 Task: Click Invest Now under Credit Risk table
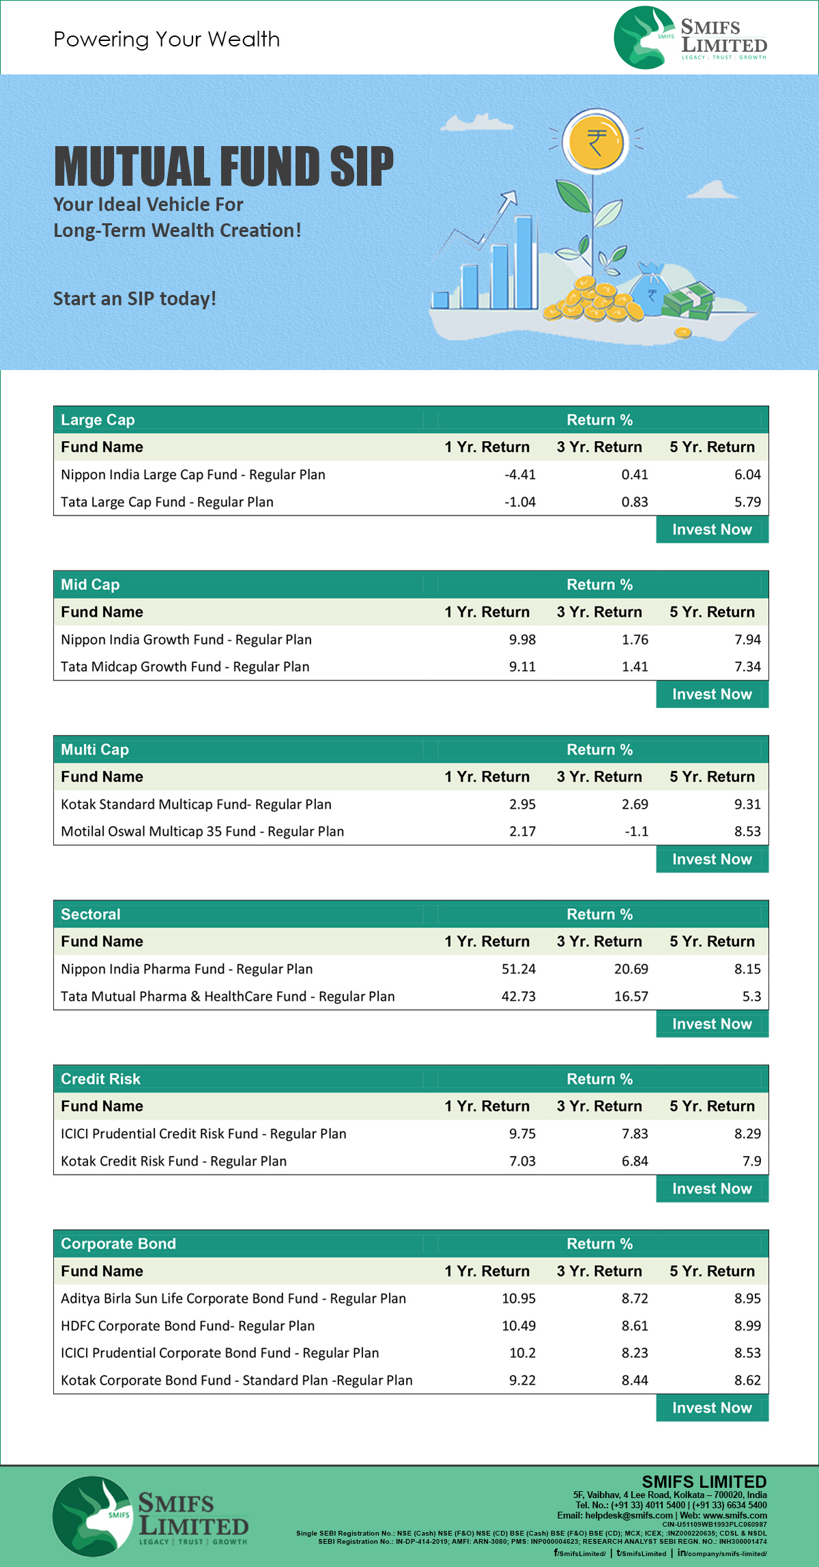(712, 1189)
